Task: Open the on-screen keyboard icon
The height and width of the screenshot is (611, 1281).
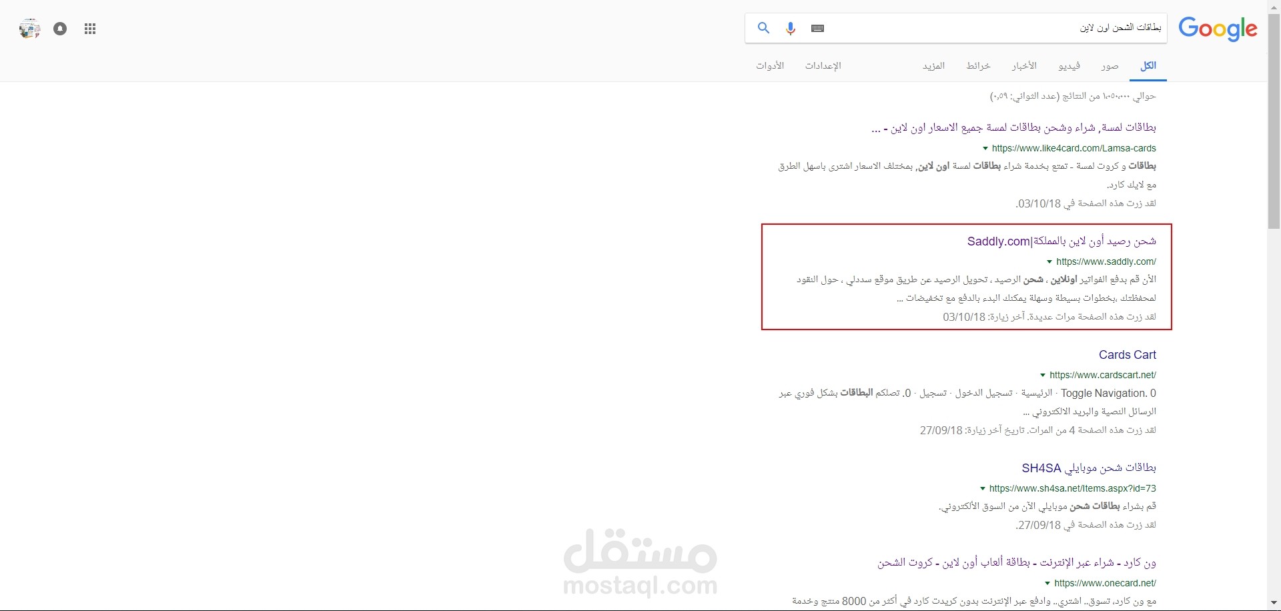Action: pos(818,28)
